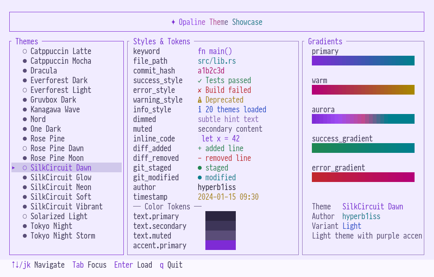The image size is (434, 277).
Task: Select the Tokyo Night Storm theme
Action: tap(66, 236)
